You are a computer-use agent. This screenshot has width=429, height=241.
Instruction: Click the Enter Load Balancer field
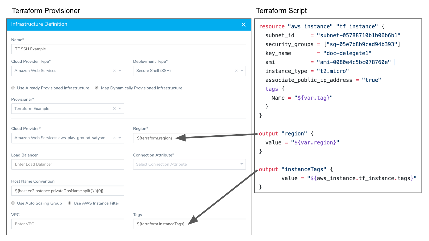pyautogui.click(x=68, y=164)
